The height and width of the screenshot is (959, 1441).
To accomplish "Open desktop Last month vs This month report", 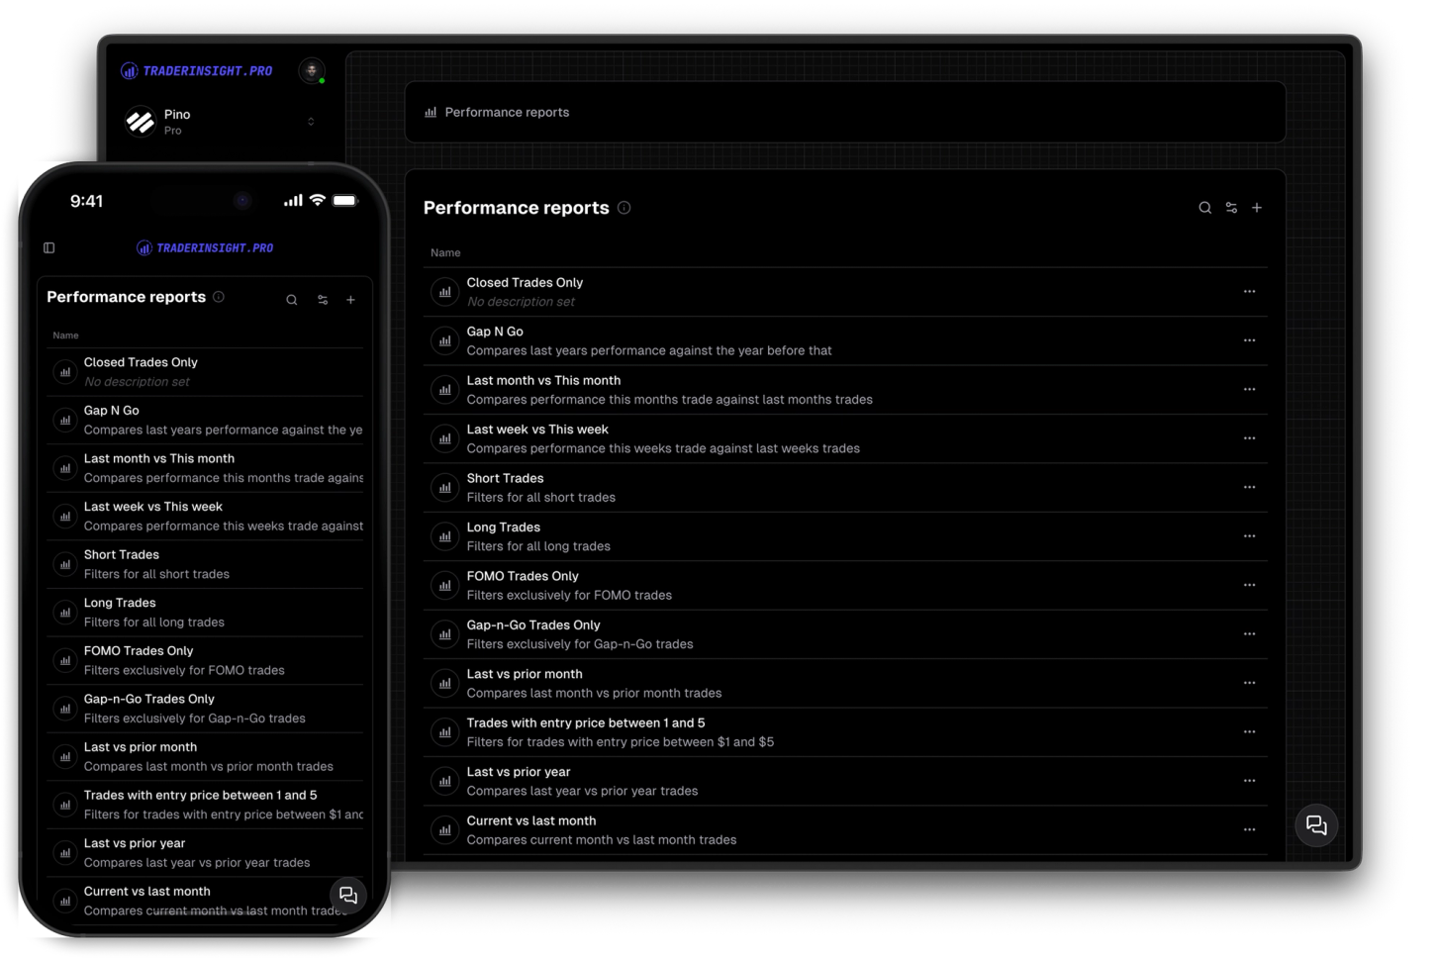I will tap(845, 390).
